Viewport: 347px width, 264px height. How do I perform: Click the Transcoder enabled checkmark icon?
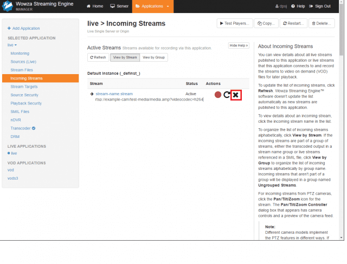coord(34,128)
